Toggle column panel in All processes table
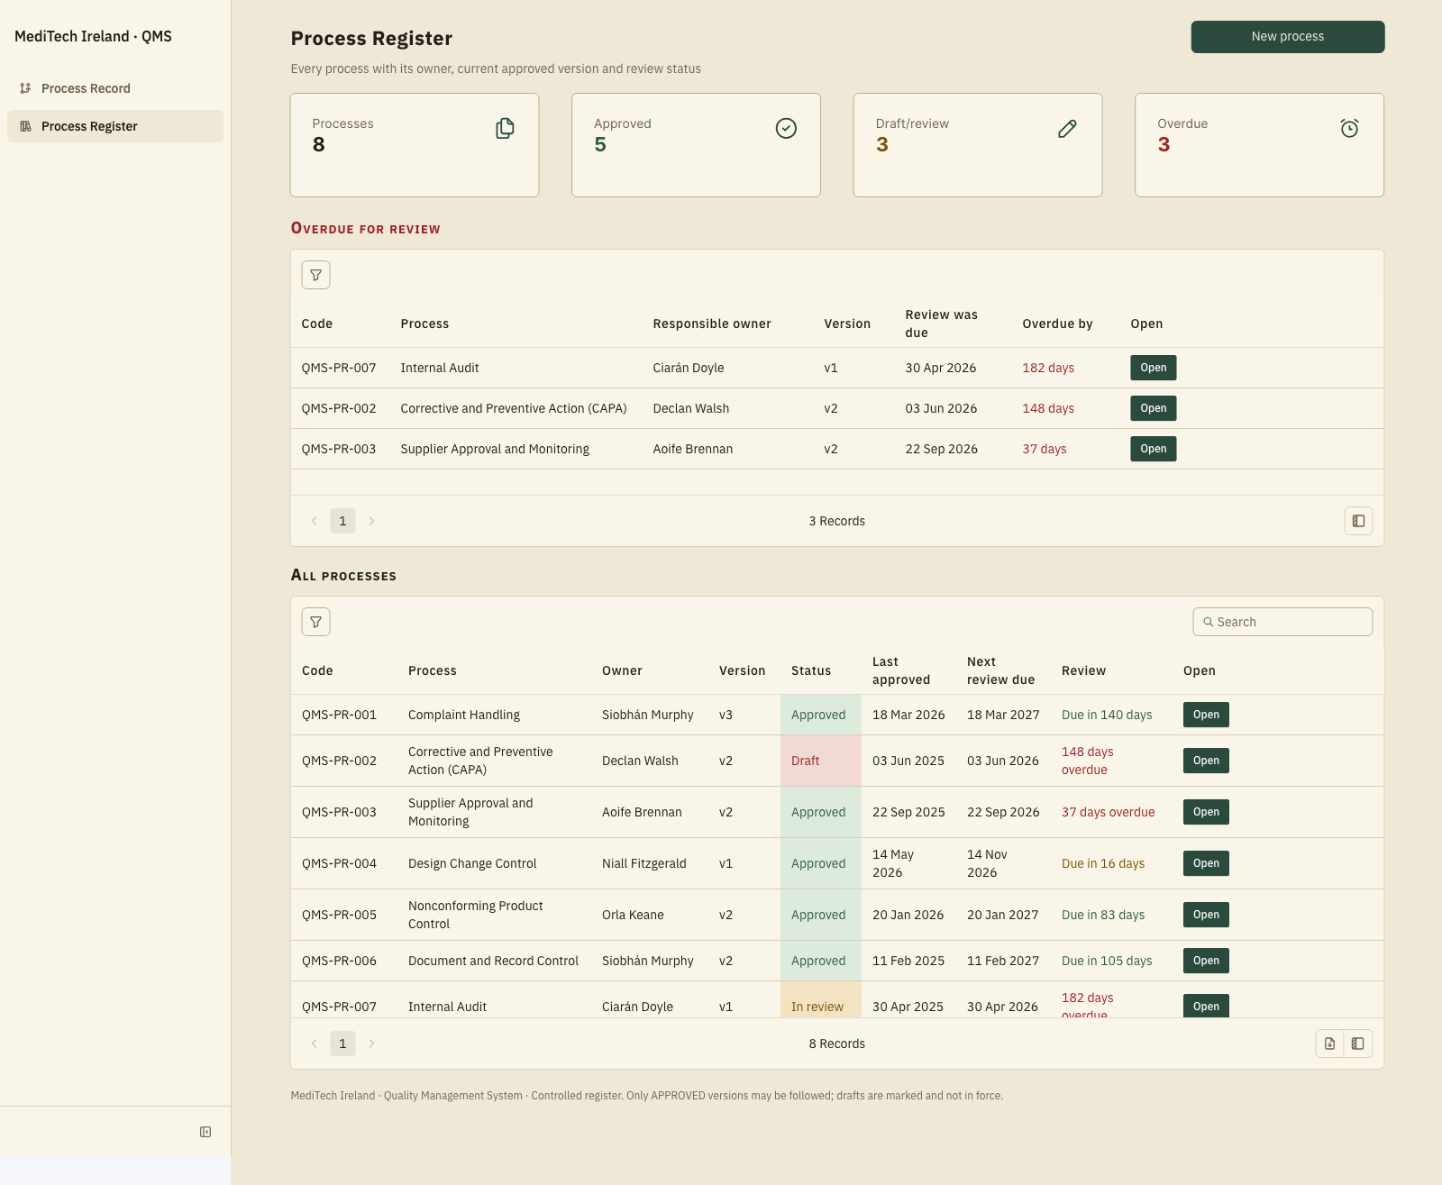The width and height of the screenshot is (1442, 1185). click(x=1358, y=1044)
